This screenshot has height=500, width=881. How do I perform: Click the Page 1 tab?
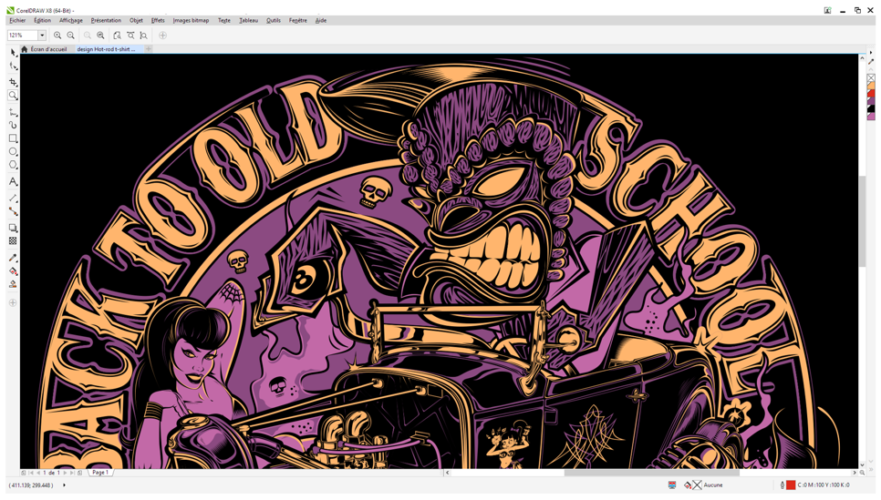click(99, 473)
